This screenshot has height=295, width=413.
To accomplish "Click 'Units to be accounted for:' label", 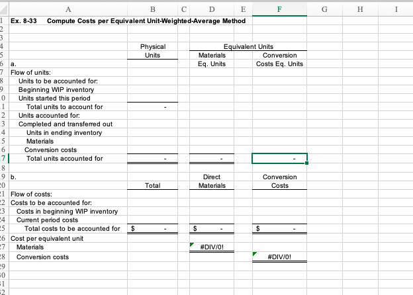I will pos(58,81).
